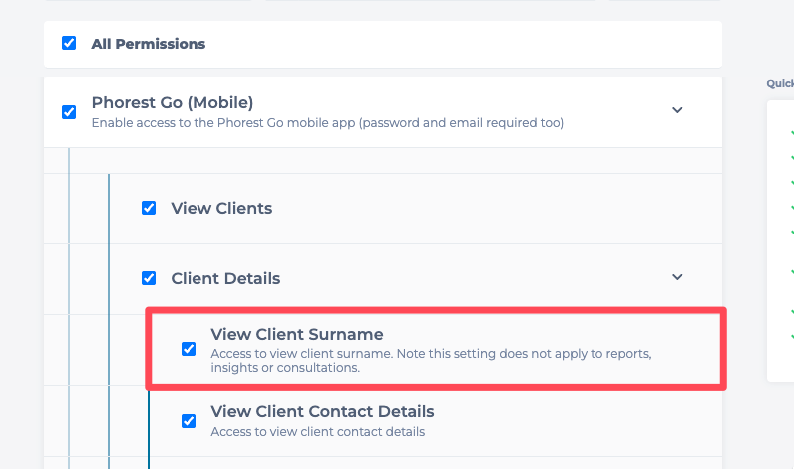
Task: Select the Client Details row title
Action: tap(225, 278)
